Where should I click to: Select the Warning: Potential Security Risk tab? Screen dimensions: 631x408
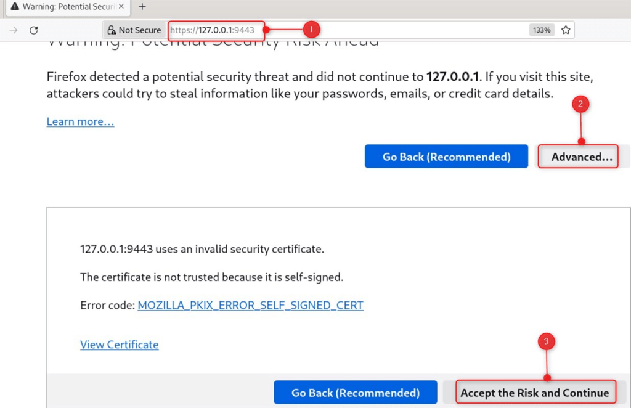tap(65, 7)
